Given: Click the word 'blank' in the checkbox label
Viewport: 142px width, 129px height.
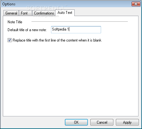Looking at the screenshot, I should (x=97, y=40).
